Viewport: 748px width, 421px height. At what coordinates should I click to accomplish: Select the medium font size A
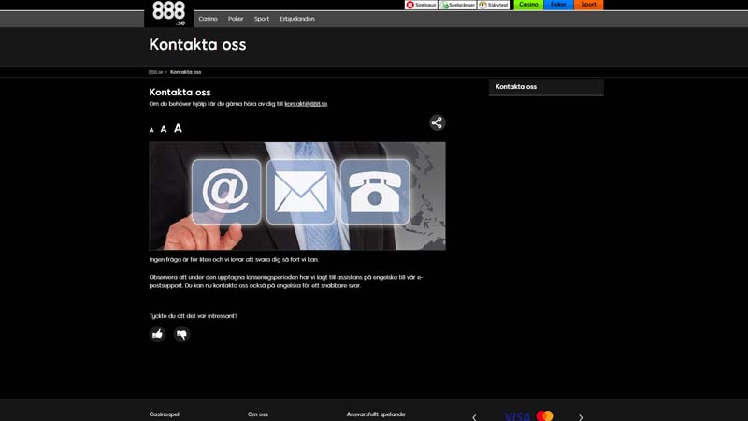coord(164,129)
